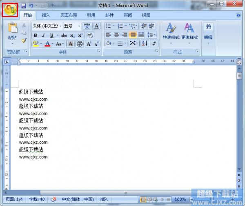Switch to 引用 (References) tab
Viewport: 245px width, 206px height.
coord(91,15)
